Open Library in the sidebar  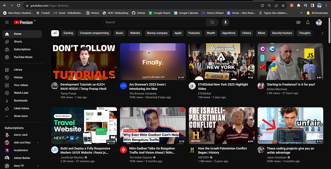(22, 70)
